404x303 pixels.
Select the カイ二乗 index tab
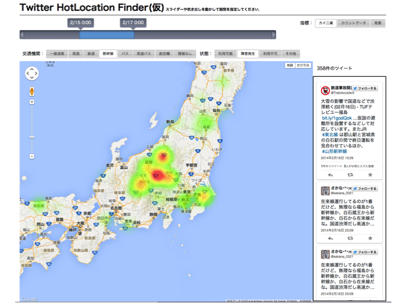(326, 23)
